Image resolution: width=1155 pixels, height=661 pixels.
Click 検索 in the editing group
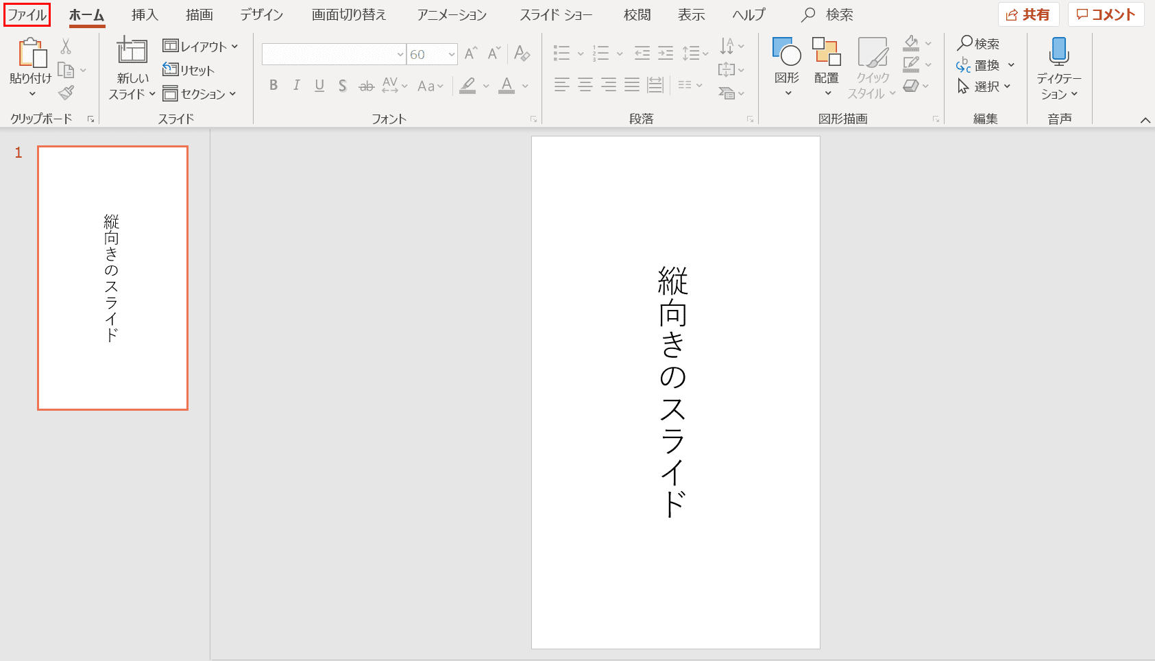tap(978, 43)
